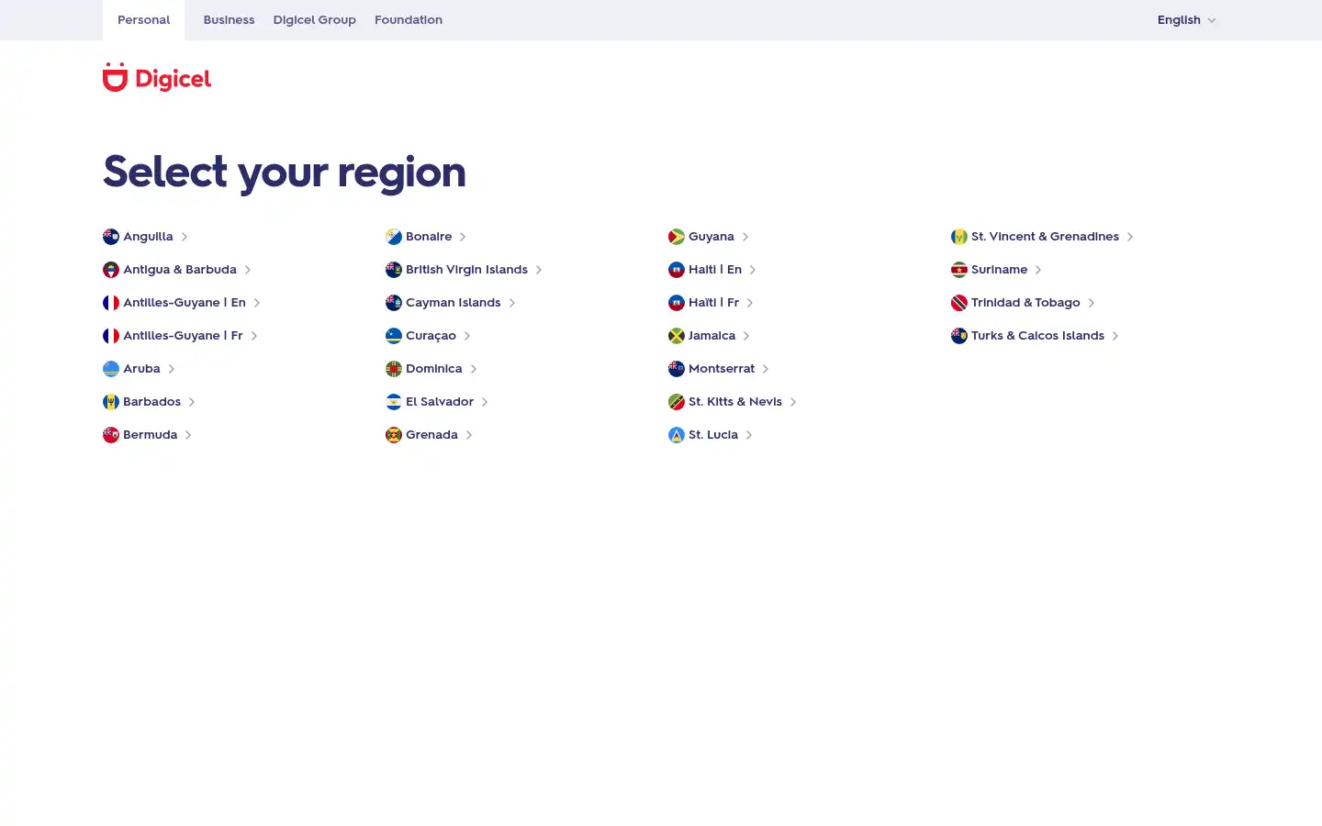Select the Jamaica region link
The width and height of the screenshot is (1322, 826).
pyautogui.click(x=710, y=336)
